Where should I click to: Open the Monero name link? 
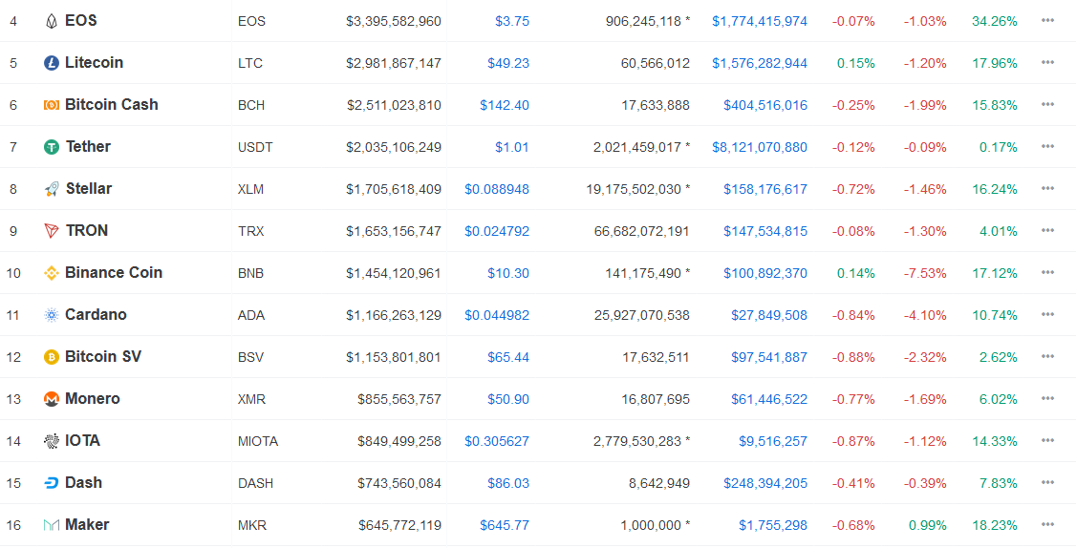click(x=93, y=398)
